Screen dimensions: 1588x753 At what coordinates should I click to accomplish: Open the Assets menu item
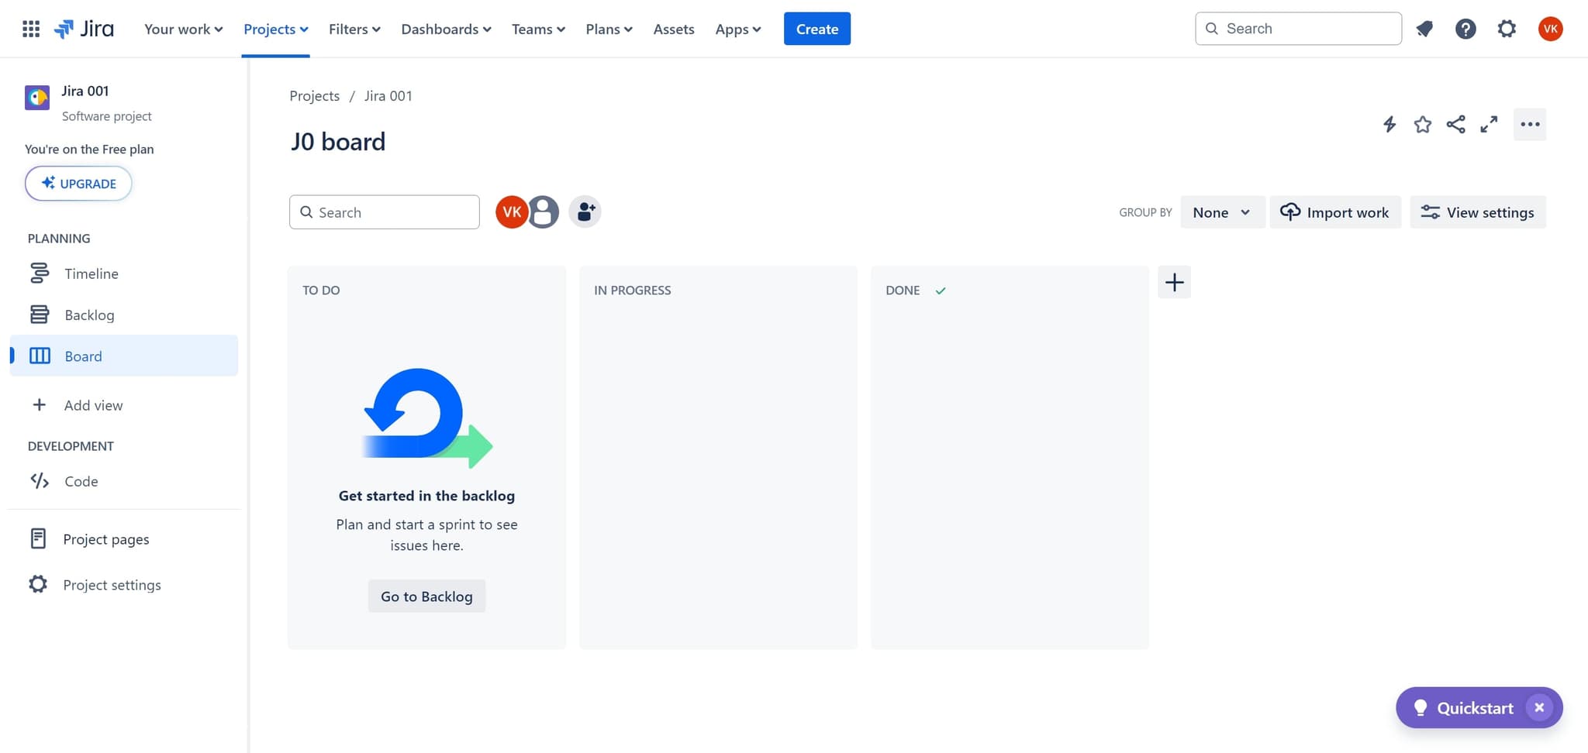pyautogui.click(x=673, y=29)
